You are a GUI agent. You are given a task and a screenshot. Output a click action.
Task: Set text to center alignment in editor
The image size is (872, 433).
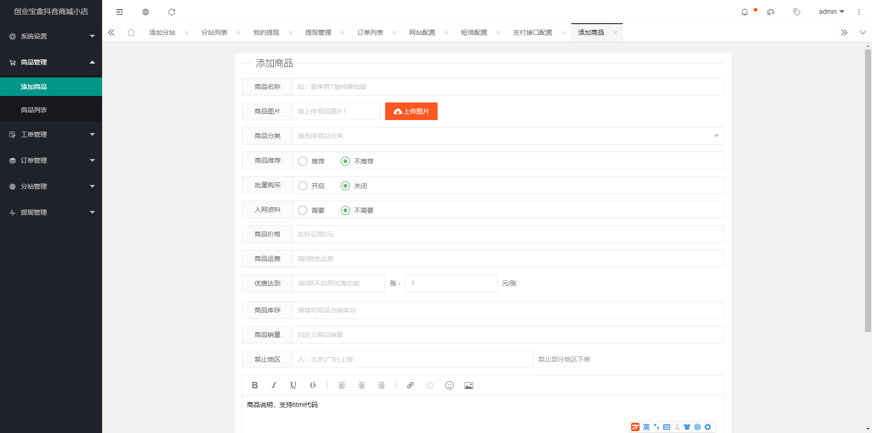click(362, 385)
